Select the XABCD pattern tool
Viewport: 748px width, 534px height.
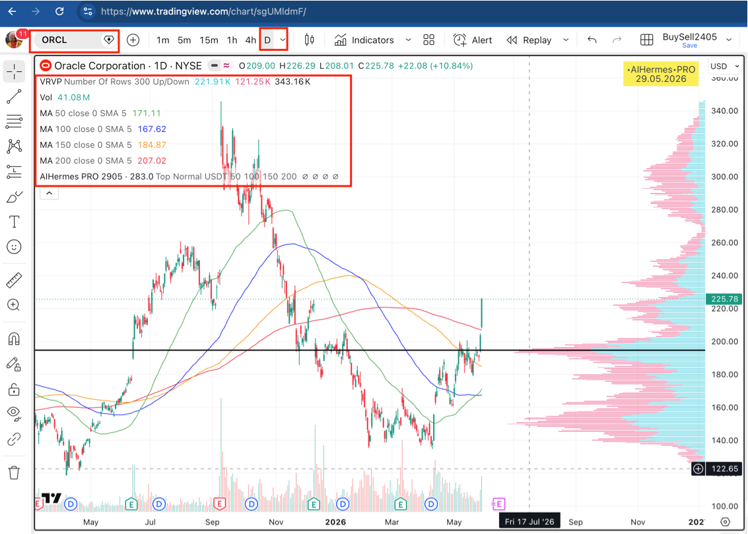point(15,147)
